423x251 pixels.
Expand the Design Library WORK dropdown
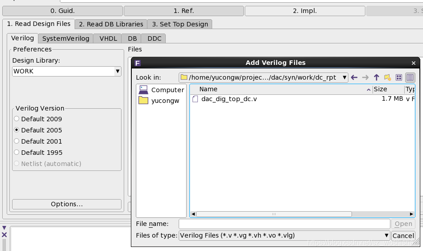67,71
